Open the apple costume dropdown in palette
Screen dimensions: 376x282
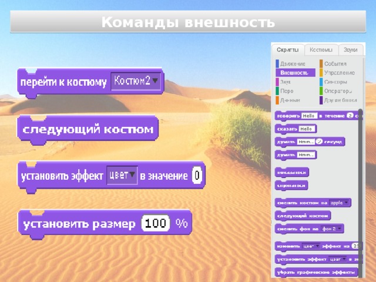pos(340,203)
